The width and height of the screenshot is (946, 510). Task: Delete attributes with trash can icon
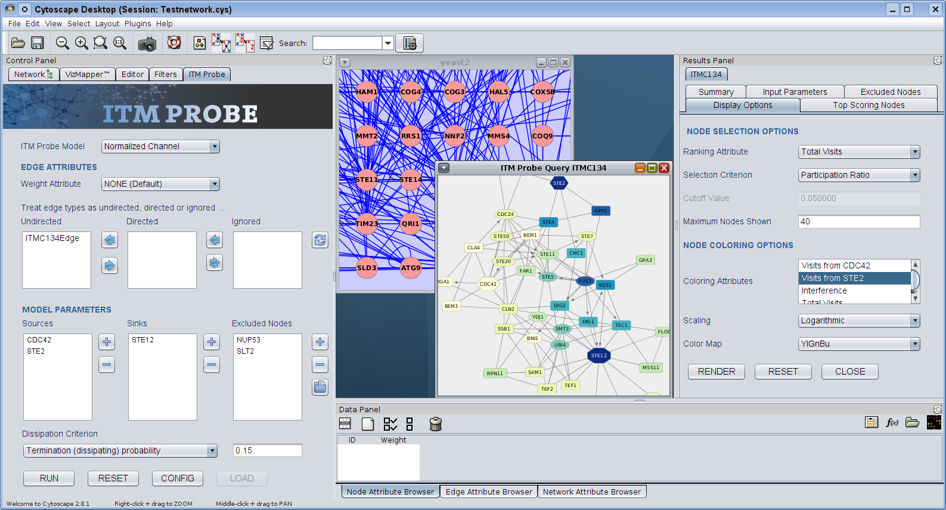436,424
